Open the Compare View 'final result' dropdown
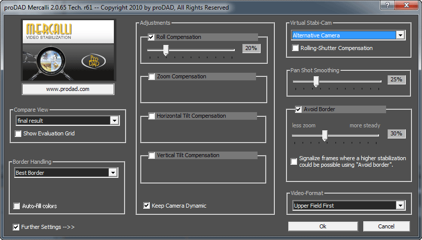Viewport: 422px width, 240px height. (x=68, y=121)
